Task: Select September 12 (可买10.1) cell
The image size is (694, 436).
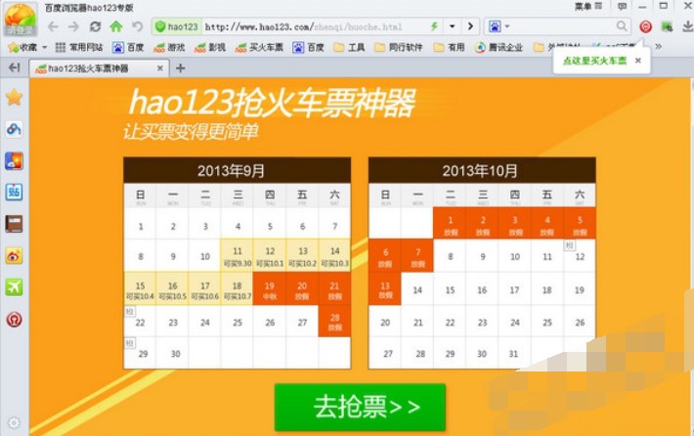Action: tap(270, 256)
